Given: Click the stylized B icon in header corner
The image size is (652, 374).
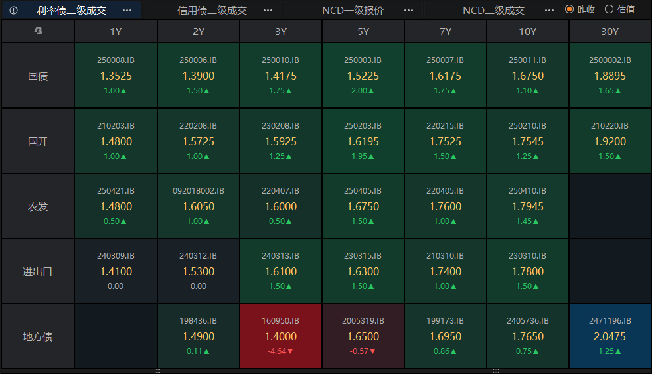Looking at the screenshot, I should point(38,31).
